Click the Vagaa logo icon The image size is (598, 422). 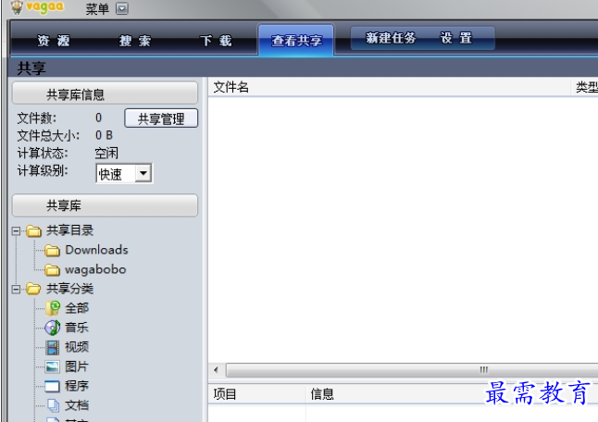point(17,6)
